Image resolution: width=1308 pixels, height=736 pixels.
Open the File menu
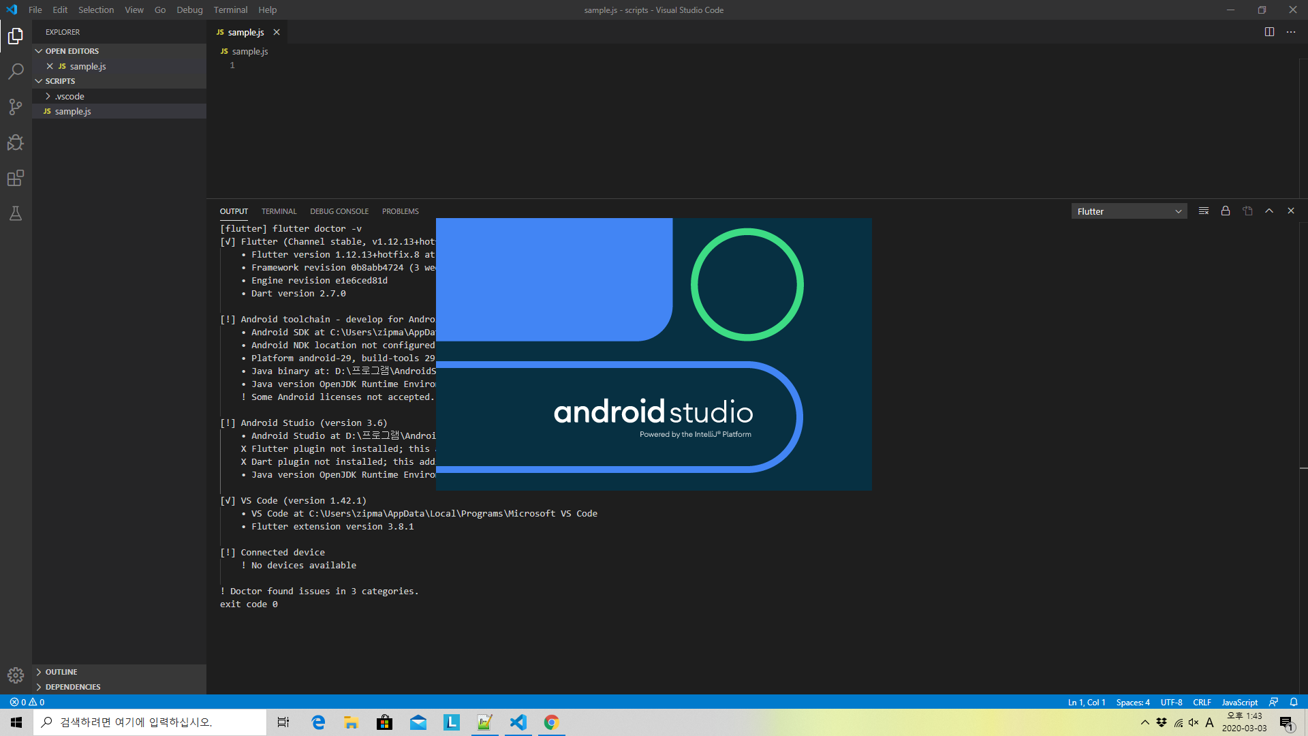pos(35,10)
